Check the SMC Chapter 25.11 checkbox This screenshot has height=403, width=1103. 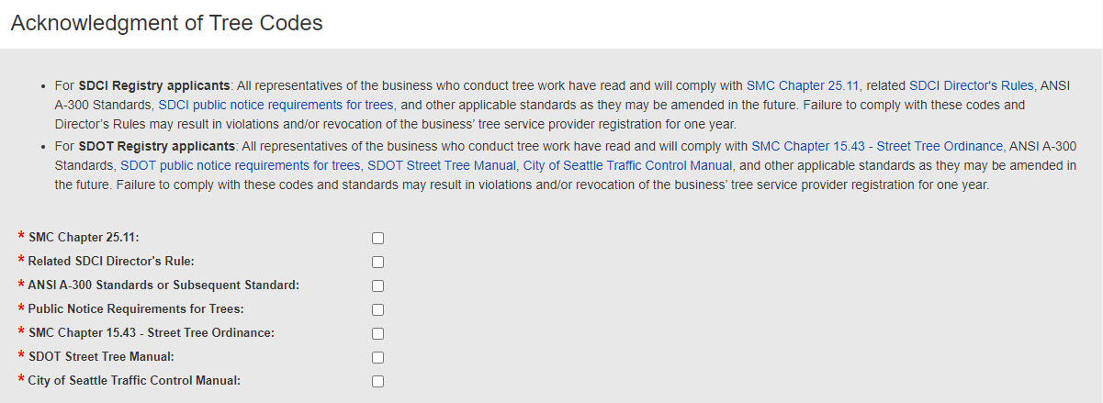pos(377,238)
